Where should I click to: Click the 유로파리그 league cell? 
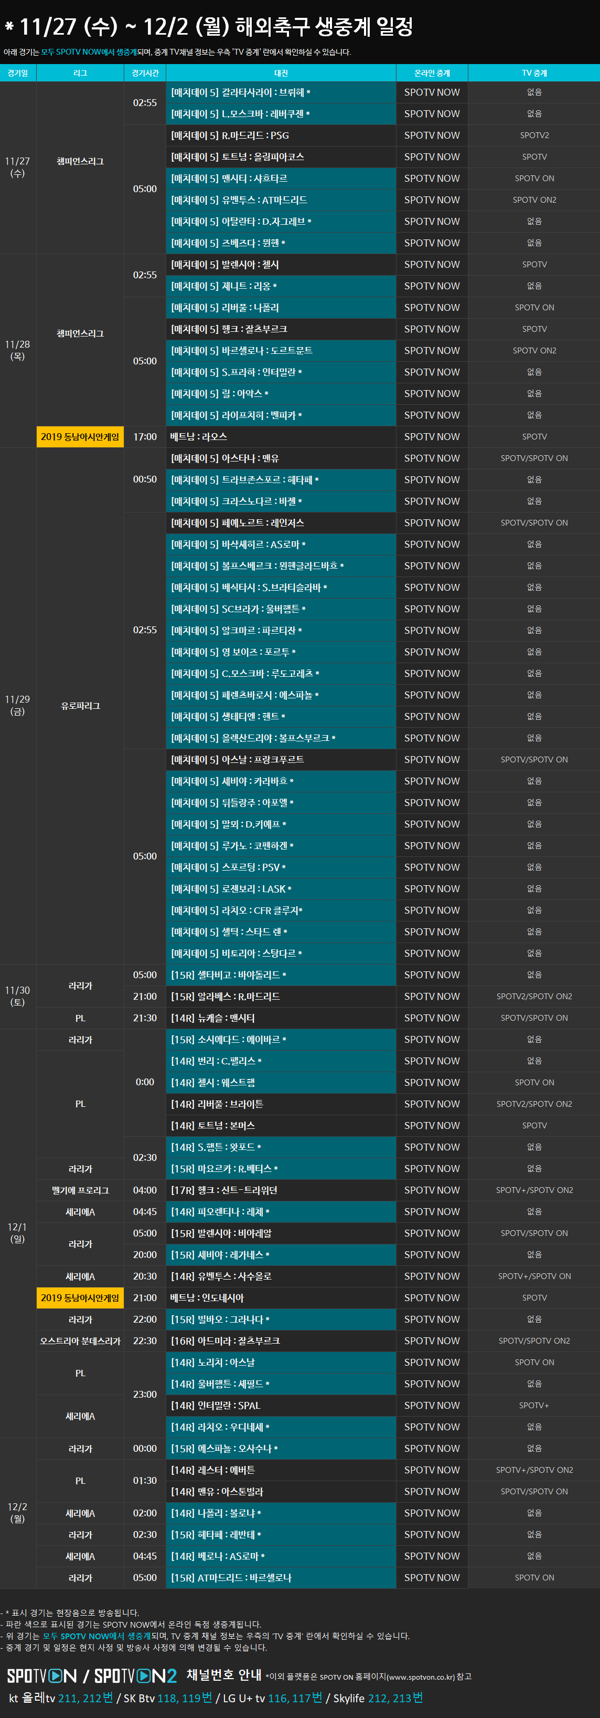coord(80,706)
